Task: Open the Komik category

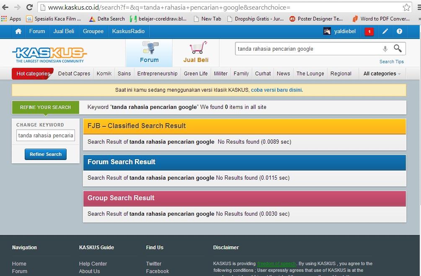Action: click(104, 74)
